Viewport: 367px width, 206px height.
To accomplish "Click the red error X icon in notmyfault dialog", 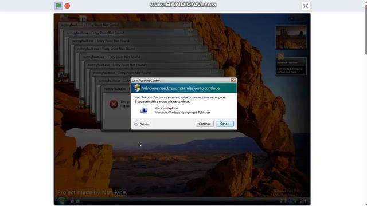I will coord(114,104).
